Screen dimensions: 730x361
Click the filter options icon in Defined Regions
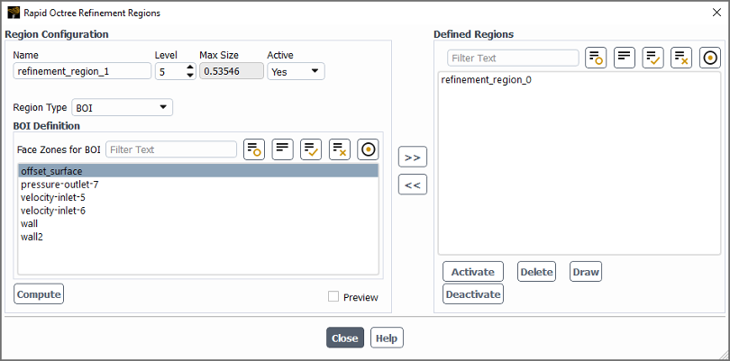596,58
